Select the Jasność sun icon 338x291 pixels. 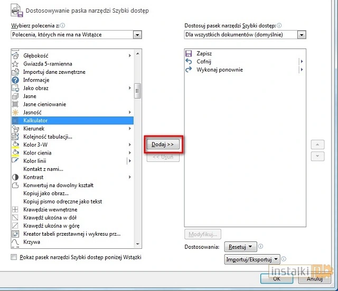coord(15,112)
